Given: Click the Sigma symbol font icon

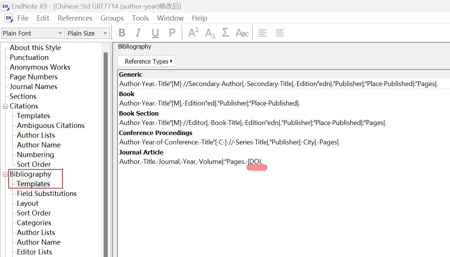Looking at the screenshot, I should (226, 33).
